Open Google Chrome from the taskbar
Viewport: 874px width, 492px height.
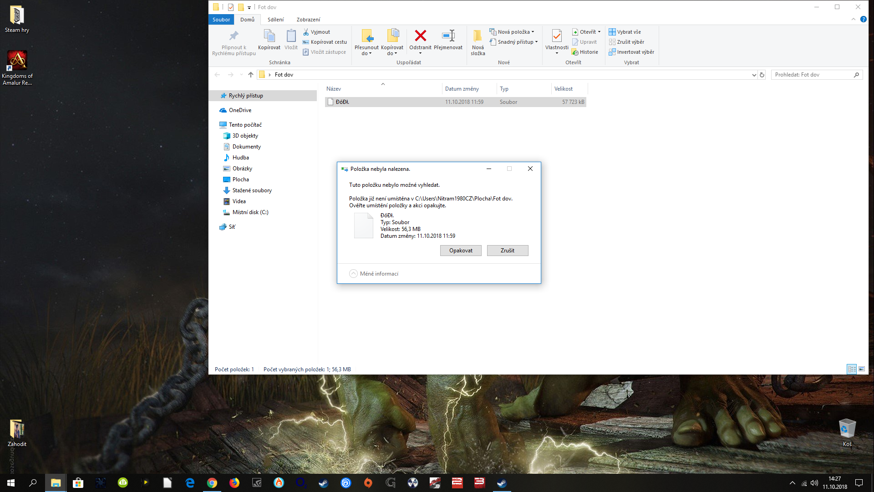pos(212,483)
